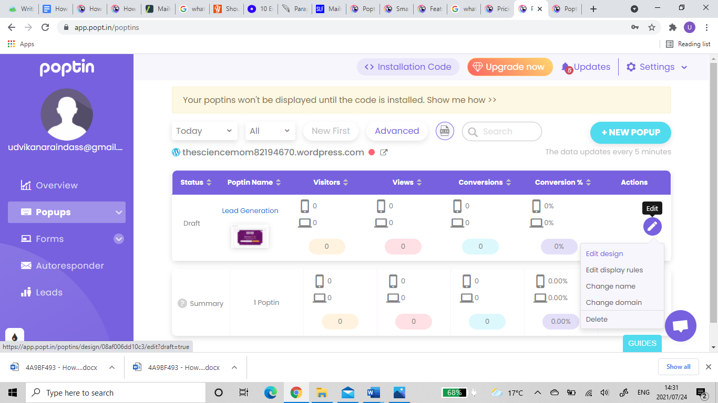This screenshot has height=403, width=718.
Task: Open new browser tab with plus button
Action: pos(593,9)
